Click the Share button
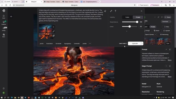 [167, 17]
